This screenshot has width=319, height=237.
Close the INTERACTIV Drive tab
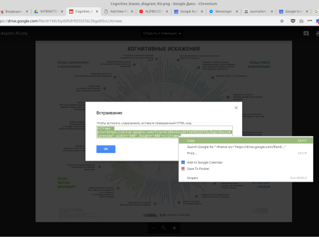point(62,11)
